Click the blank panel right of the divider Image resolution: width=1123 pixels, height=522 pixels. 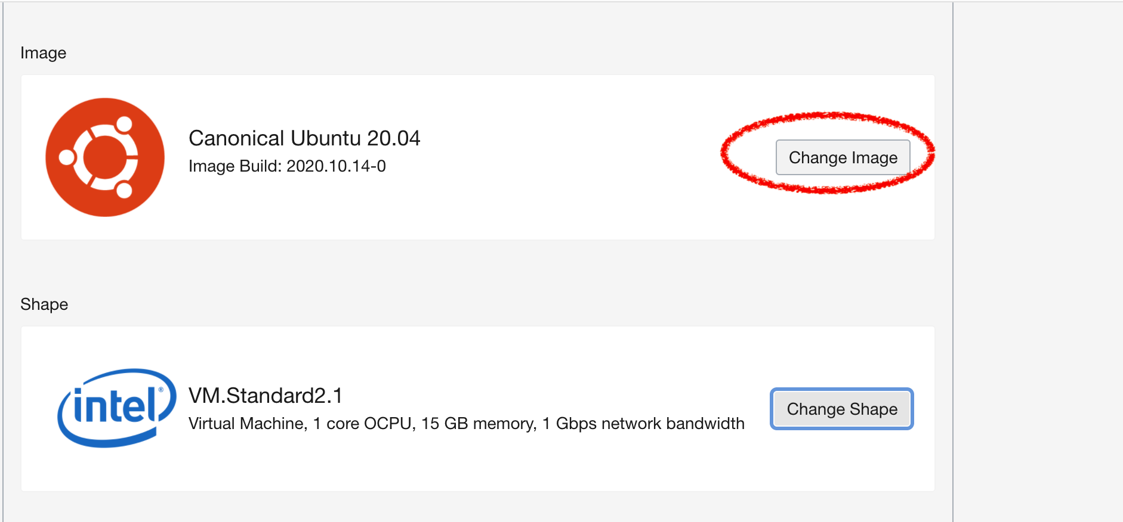pyautogui.click(x=1038, y=262)
